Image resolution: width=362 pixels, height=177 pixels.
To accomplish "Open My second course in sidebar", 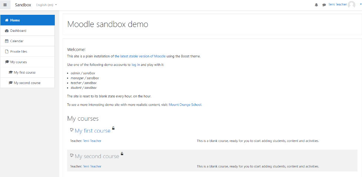I will pyautogui.click(x=27, y=83).
